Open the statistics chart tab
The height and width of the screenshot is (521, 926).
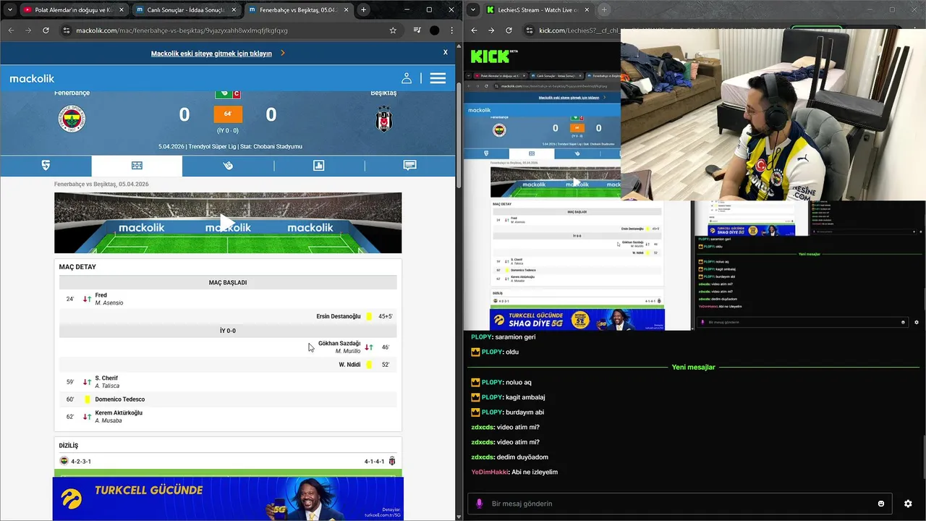tap(318, 166)
